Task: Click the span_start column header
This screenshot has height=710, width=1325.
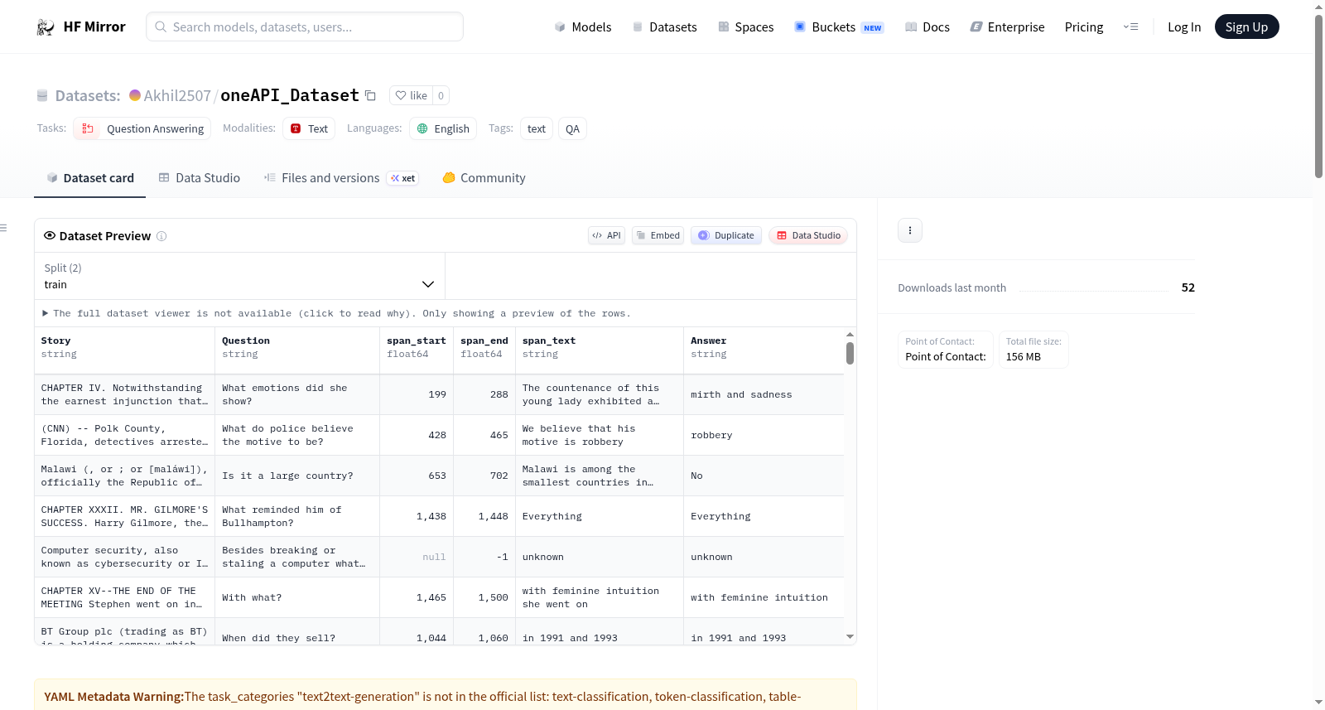Action: tap(417, 348)
